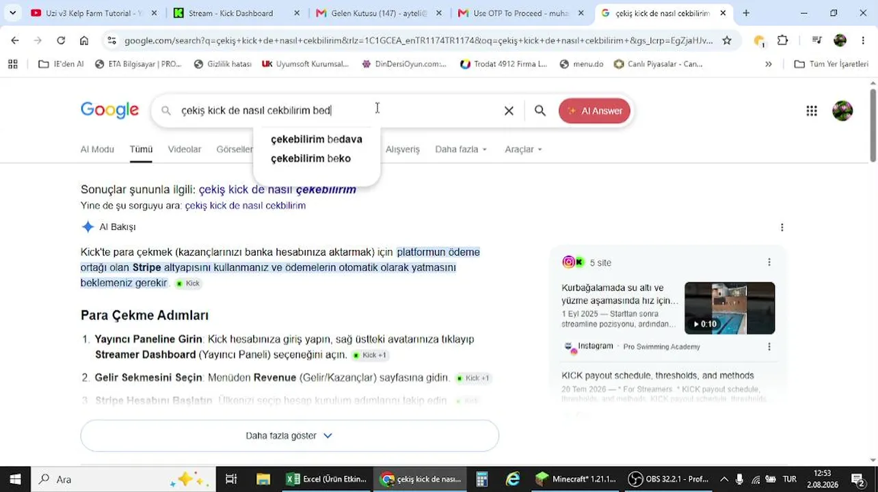Image resolution: width=878 pixels, height=492 pixels.
Task: Switch to OBS on the taskbar
Action: point(669,479)
